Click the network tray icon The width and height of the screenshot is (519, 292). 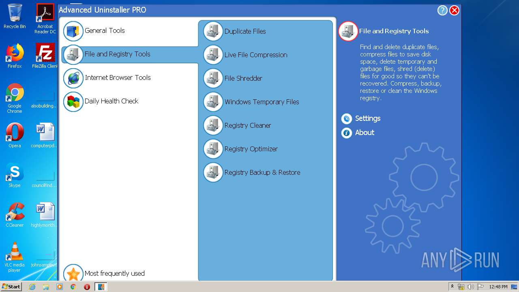461,287
